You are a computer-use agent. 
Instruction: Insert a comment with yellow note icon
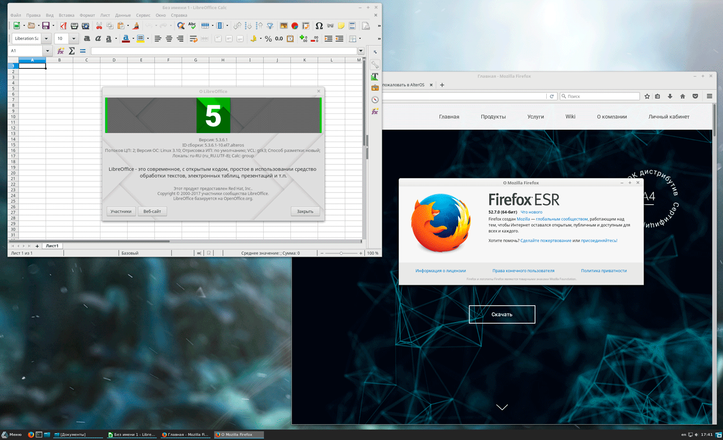point(341,25)
